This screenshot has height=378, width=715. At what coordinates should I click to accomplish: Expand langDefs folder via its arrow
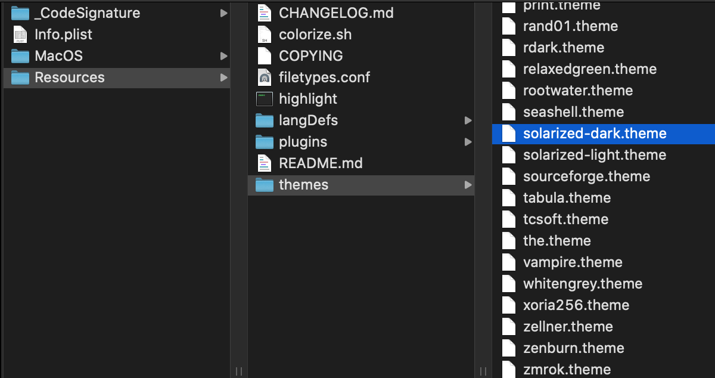click(468, 120)
